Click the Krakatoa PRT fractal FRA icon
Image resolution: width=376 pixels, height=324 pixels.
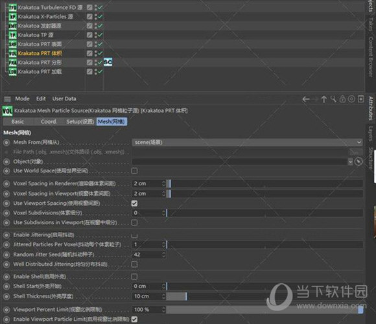click(13, 63)
